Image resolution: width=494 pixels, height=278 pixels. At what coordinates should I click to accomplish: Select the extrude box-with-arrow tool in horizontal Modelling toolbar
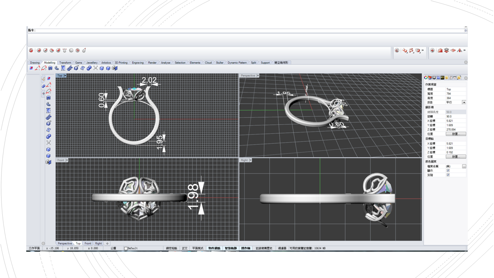tap(76, 68)
